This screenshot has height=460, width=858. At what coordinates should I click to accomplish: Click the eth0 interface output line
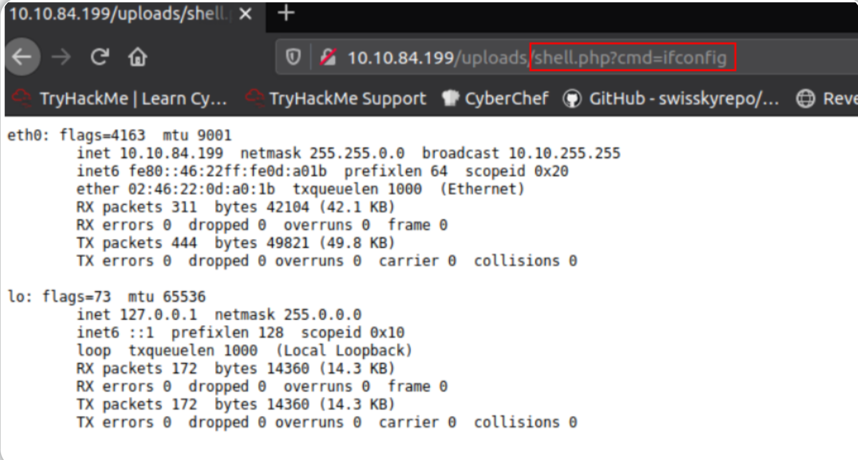[x=119, y=135]
